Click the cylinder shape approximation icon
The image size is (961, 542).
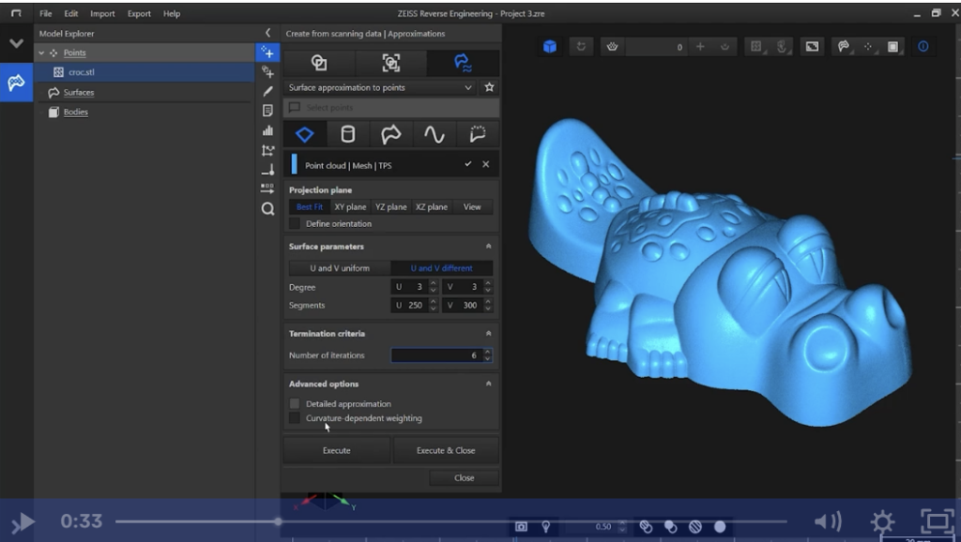[347, 135]
